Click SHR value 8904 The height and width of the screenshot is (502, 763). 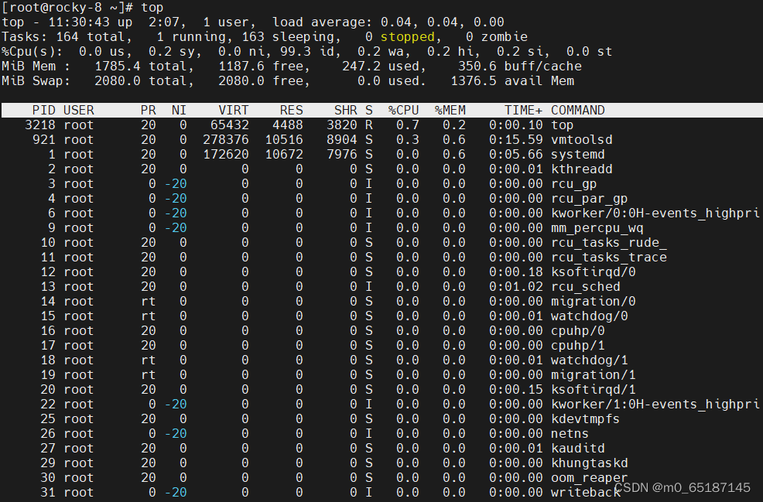pyautogui.click(x=342, y=139)
